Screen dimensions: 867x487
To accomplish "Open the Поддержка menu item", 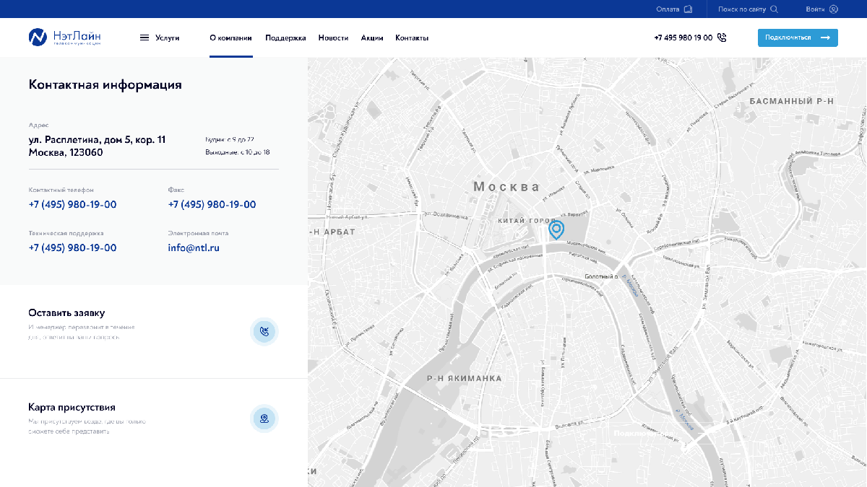I will pos(285,38).
